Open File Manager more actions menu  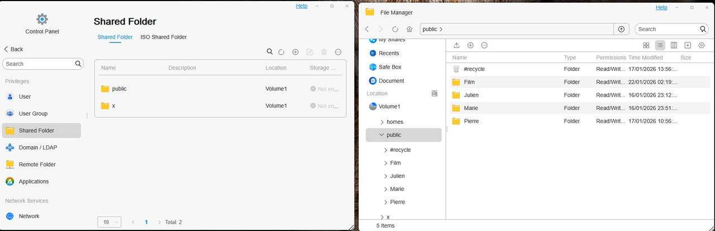tap(484, 45)
